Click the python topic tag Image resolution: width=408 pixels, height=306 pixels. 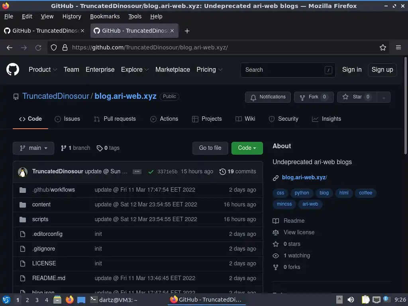click(x=302, y=193)
